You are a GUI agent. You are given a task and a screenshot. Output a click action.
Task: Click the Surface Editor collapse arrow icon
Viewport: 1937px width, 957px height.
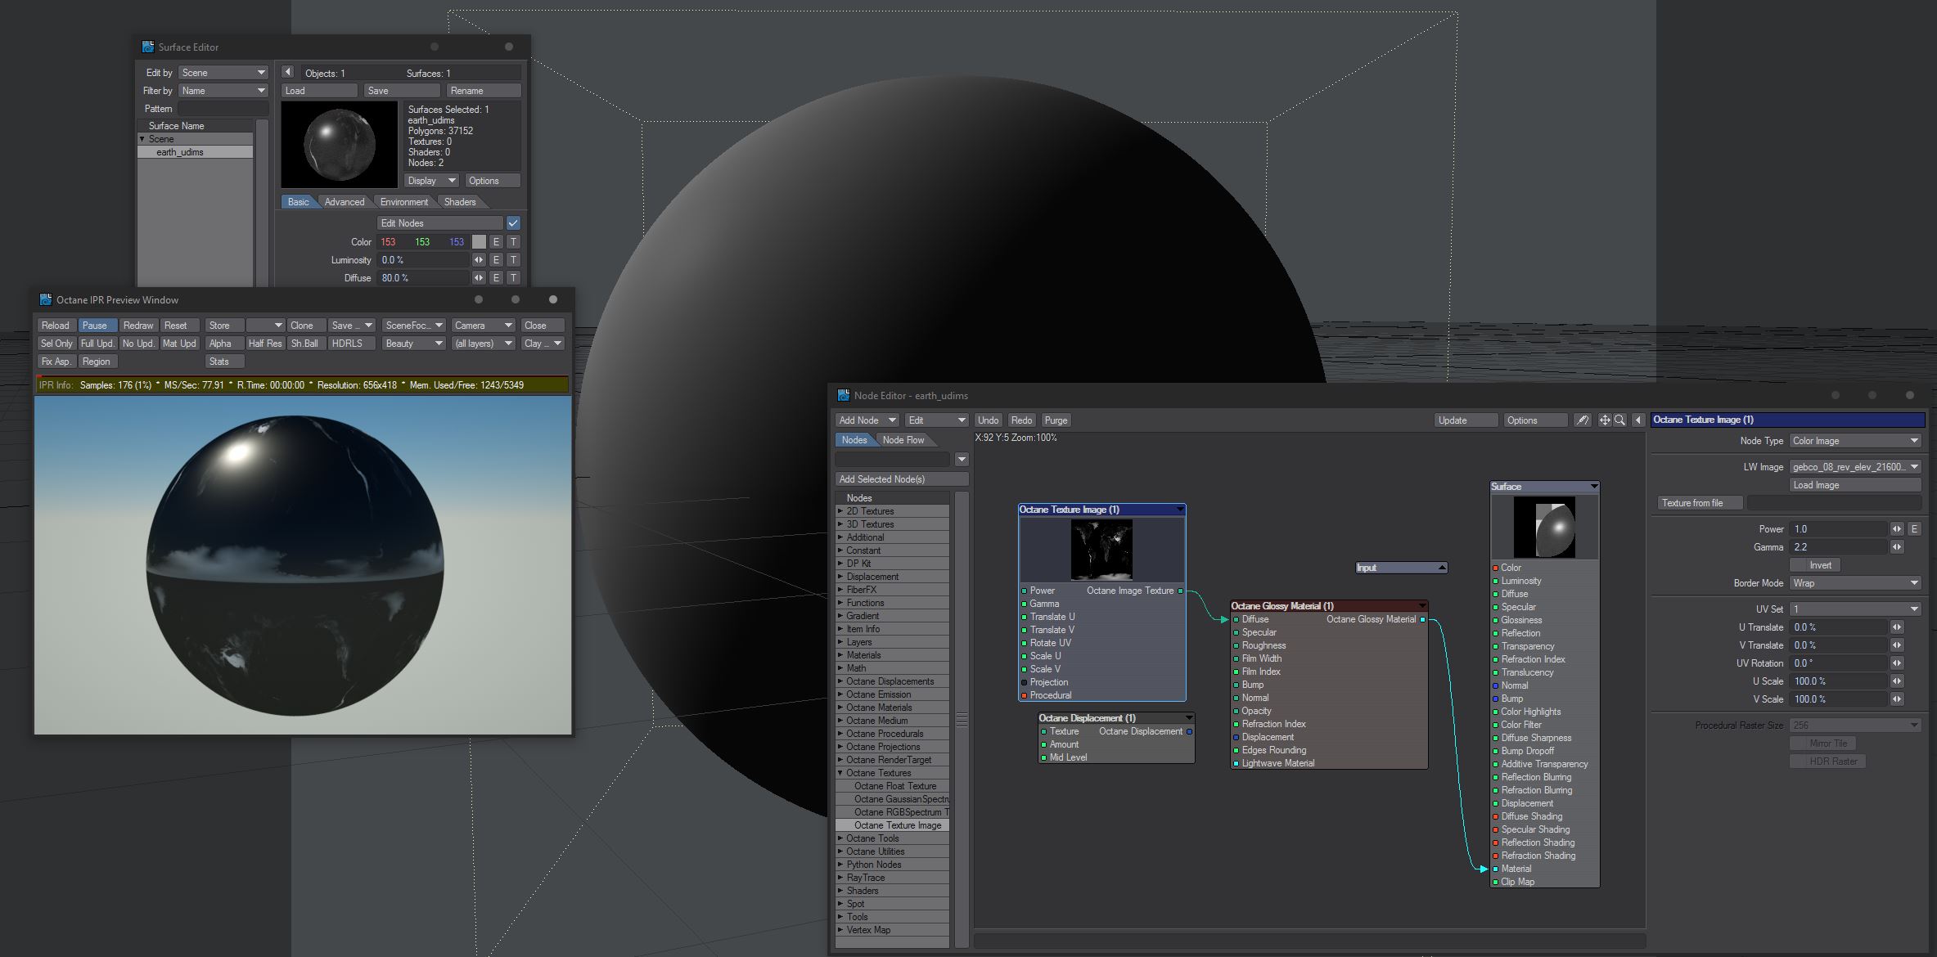coord(288,73)
